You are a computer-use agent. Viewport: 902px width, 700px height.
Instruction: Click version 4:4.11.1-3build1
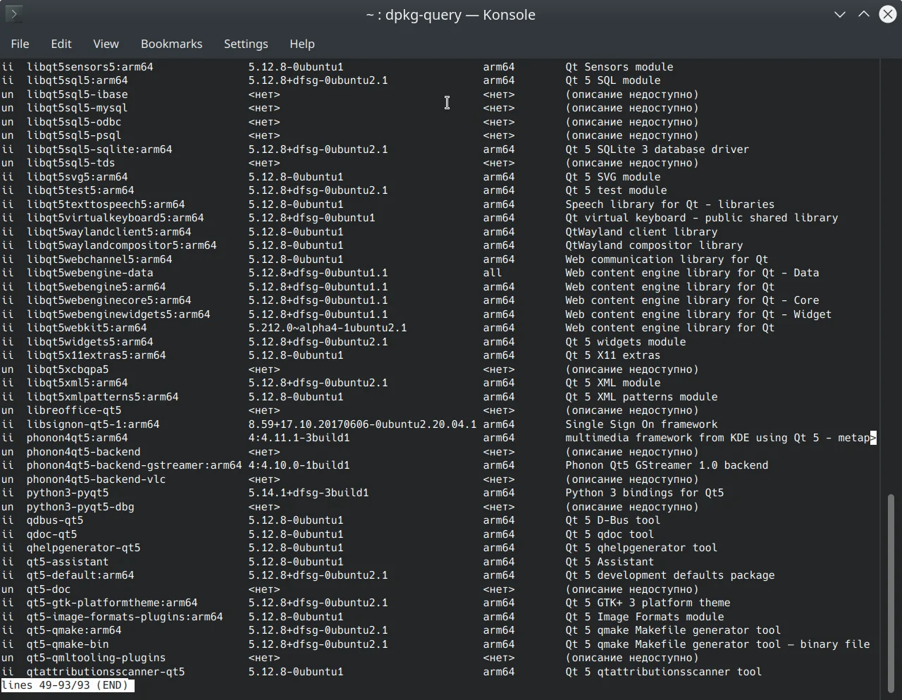pyautogui.click(x=299, y=438)
